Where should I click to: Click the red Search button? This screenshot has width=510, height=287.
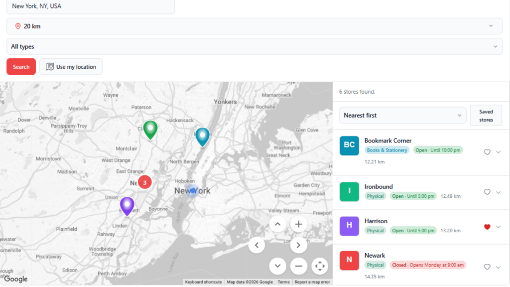point(21,67)
